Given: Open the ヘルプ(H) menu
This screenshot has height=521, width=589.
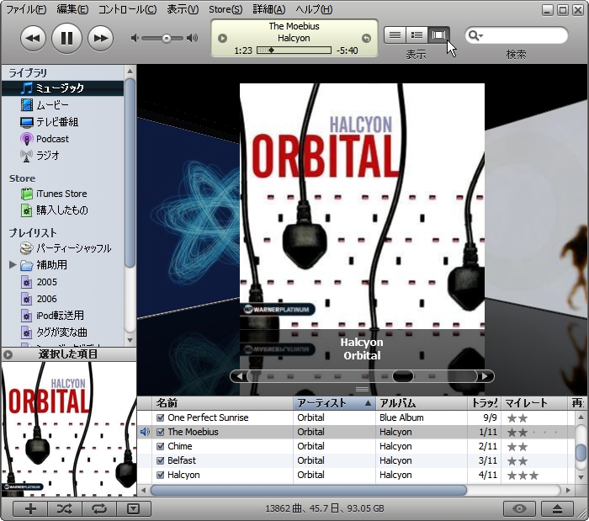Looking at the screenshot, I should point(314,9).
